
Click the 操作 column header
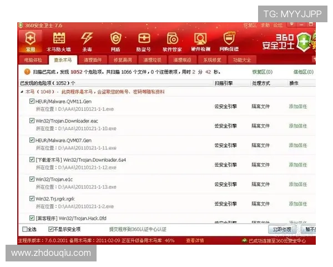point(294,83)
